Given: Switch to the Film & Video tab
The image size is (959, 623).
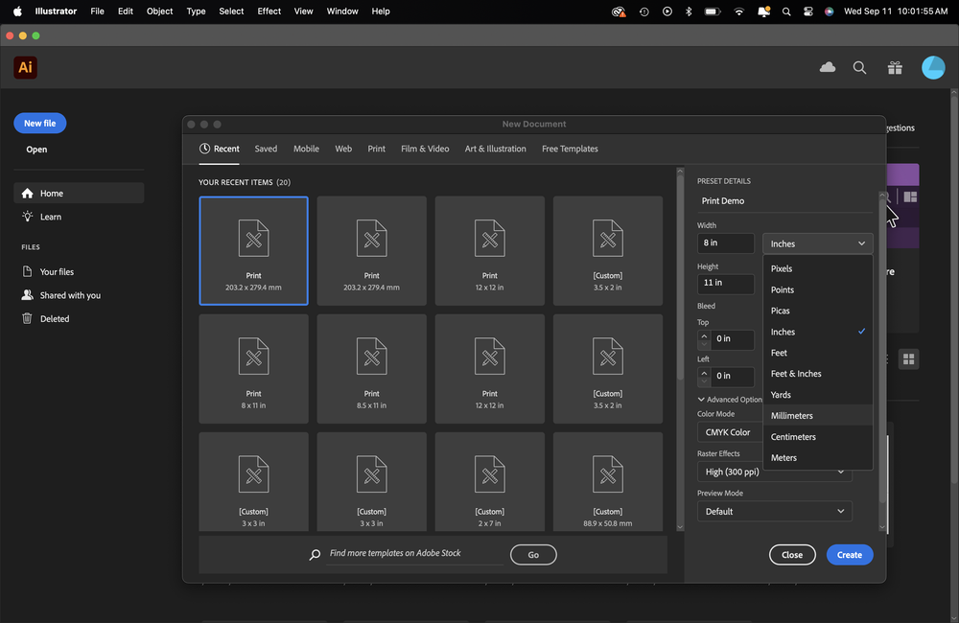Looking at the screenshot, I should click(x=425, y=149).
